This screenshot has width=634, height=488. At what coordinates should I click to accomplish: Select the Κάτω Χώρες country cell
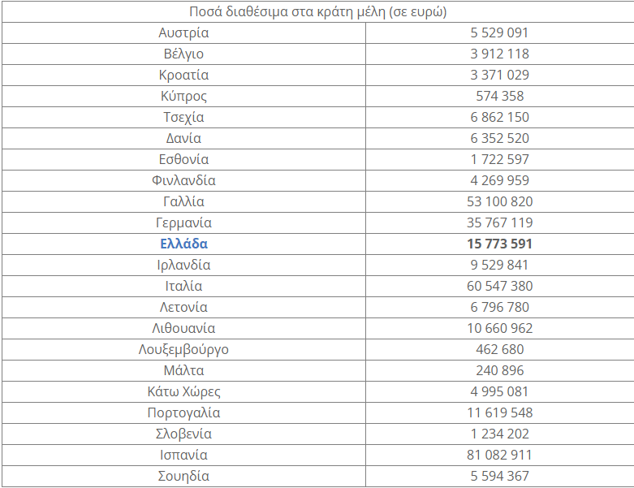pos(183,392)
